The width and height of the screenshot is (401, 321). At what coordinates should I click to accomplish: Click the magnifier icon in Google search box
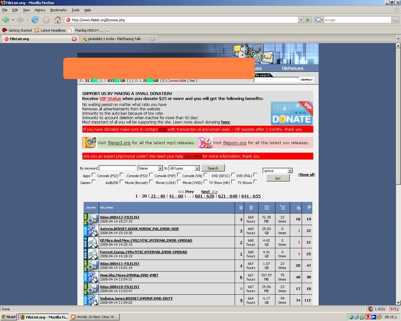pos(396,20)
